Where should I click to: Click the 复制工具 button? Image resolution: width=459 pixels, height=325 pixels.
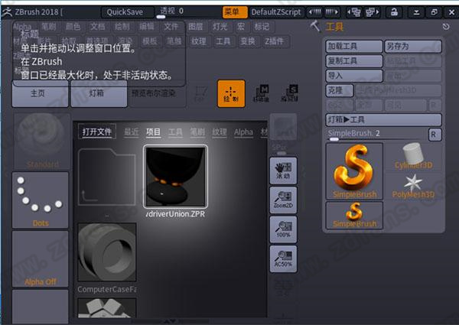[x=354, y=61]
